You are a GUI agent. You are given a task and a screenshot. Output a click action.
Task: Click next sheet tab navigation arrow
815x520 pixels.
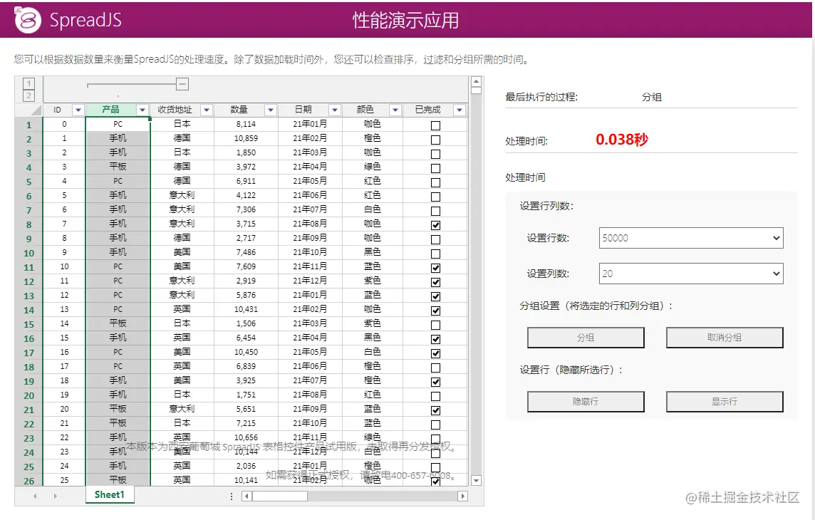[x=55, y=496]
